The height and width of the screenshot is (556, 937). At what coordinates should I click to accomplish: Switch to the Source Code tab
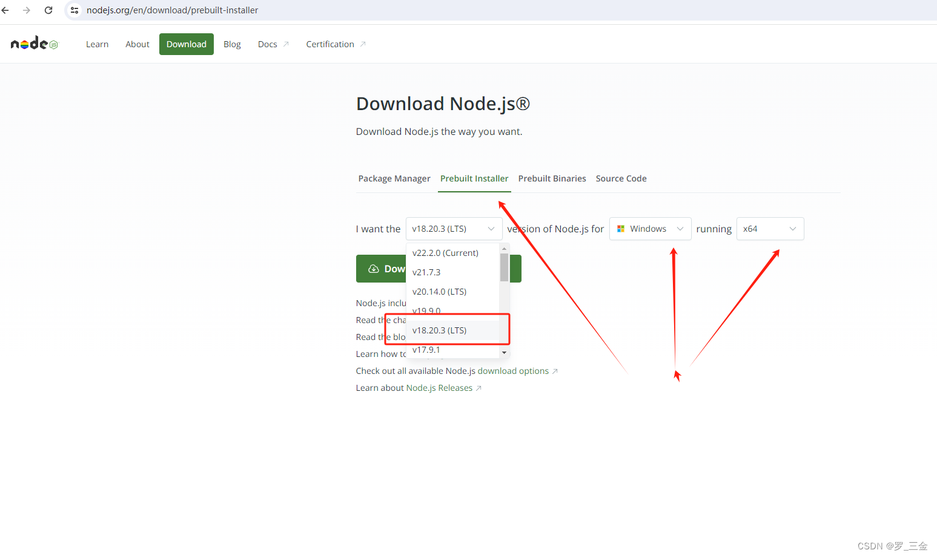coord(621,178)
